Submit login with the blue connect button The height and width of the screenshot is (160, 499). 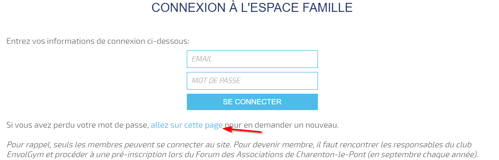pos(252,102)
